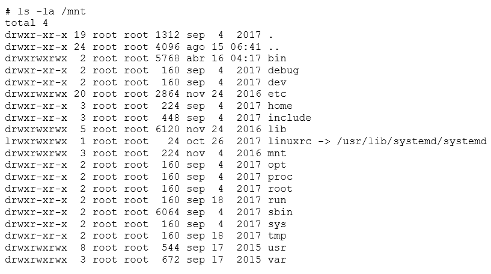491x274 pixels.
Task: Click the 'var' directory name
Action: coord(277,260)
